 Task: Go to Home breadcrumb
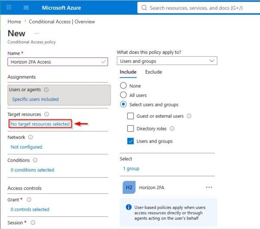click(14, 22)
